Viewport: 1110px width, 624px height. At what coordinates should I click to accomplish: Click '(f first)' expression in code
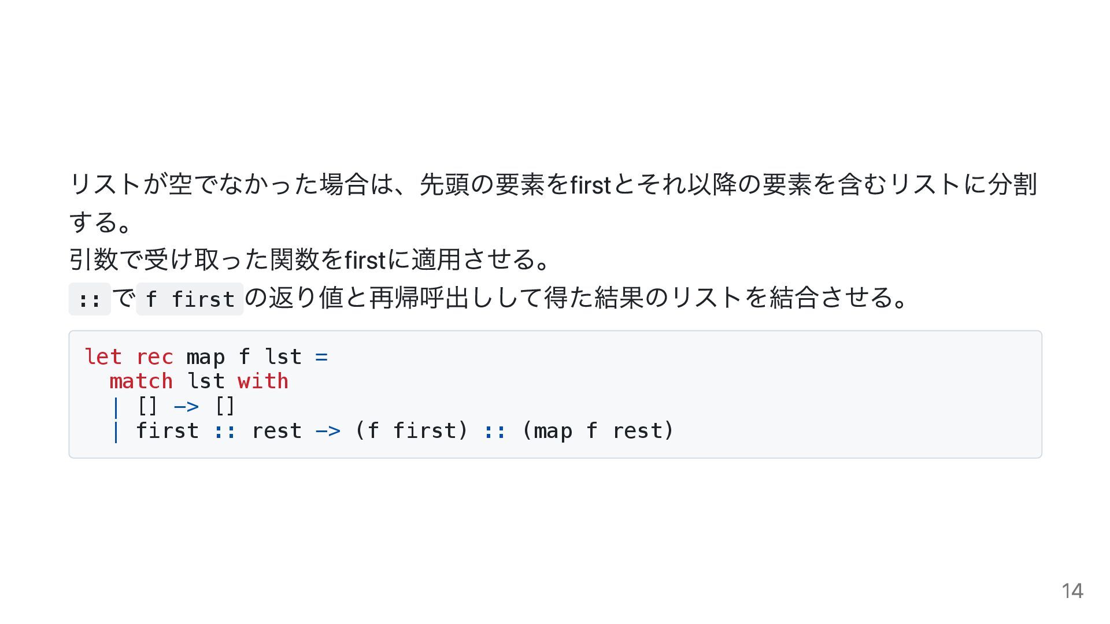[411, 430]
